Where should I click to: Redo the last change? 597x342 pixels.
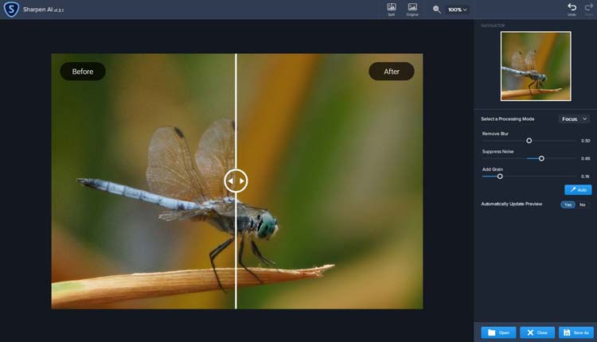[x=588, y=9]
